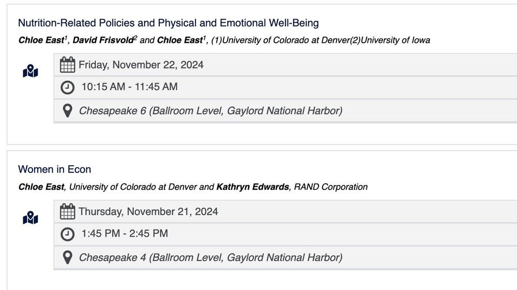
Task: Click Chesapeake 6 Ballroom Level location text
Action: (x=210, y=111)
